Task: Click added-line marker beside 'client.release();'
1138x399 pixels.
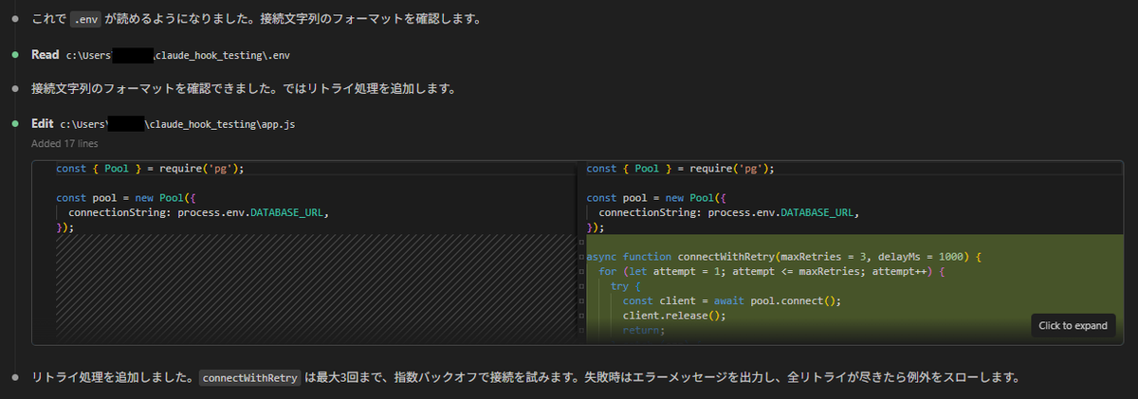Action: pyautogui.click(x=580, y=316)
